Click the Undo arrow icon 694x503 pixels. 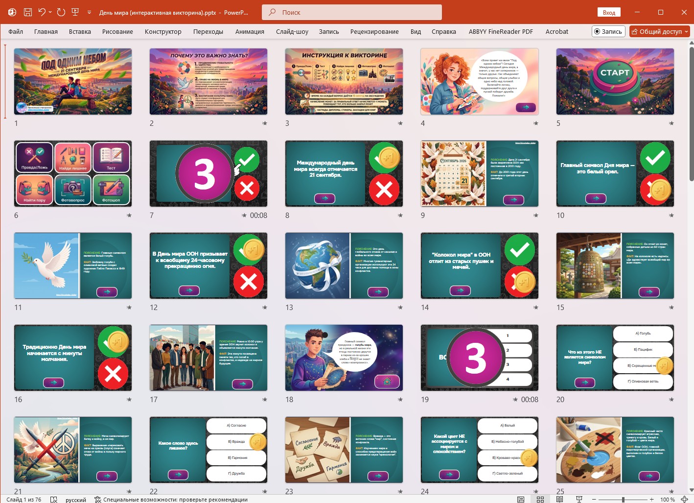[42, 12]
